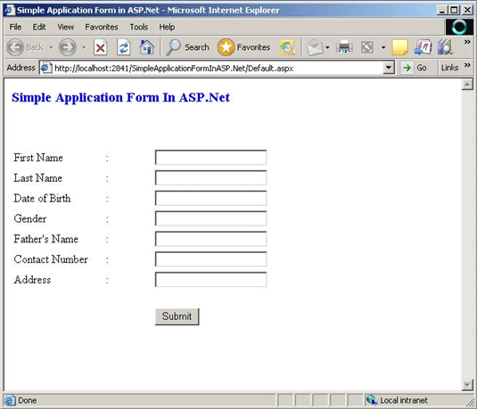Click the Send to OneNote toolbar icon
Screen dimensions: 477x409
click(x=424, y=47)
